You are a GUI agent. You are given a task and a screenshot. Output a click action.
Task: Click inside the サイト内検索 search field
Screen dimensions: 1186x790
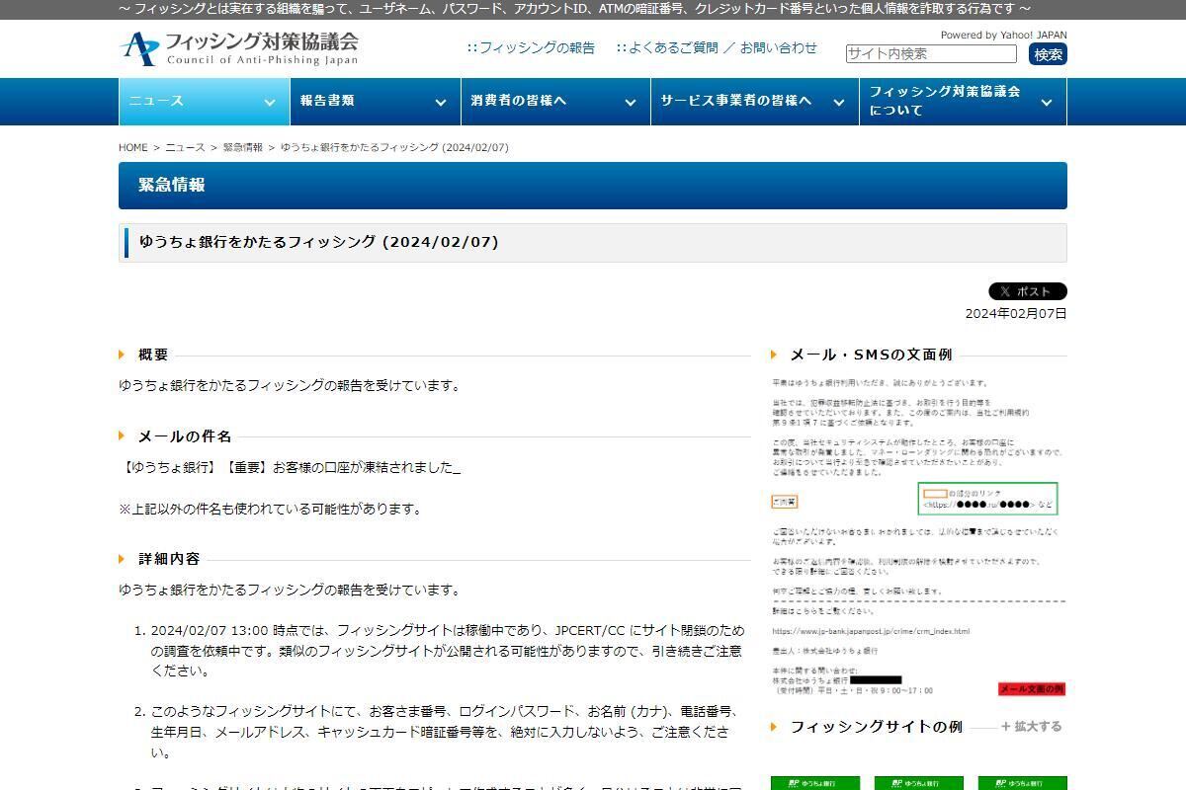[934, 54]
